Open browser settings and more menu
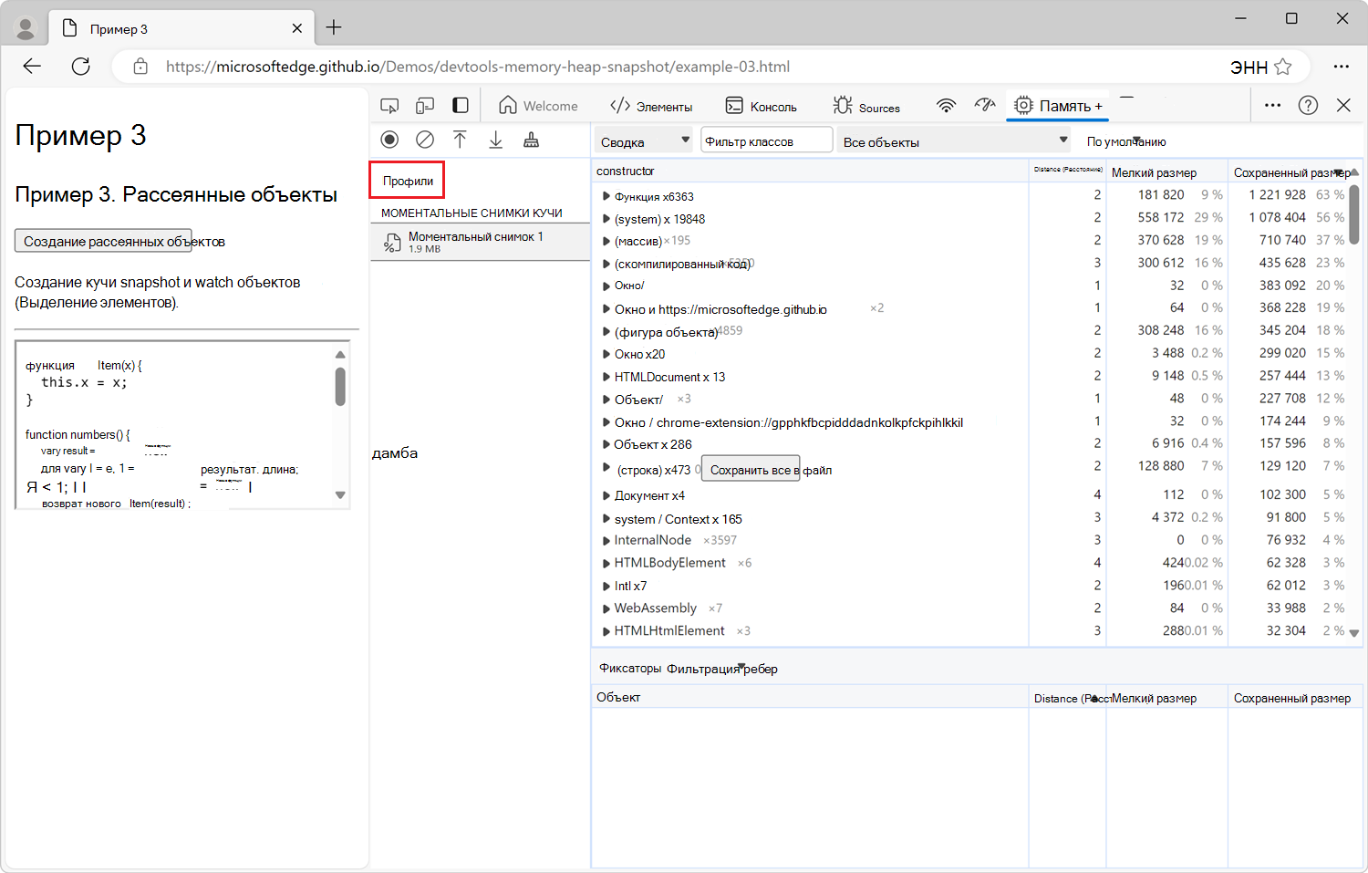 point(1341,67)
